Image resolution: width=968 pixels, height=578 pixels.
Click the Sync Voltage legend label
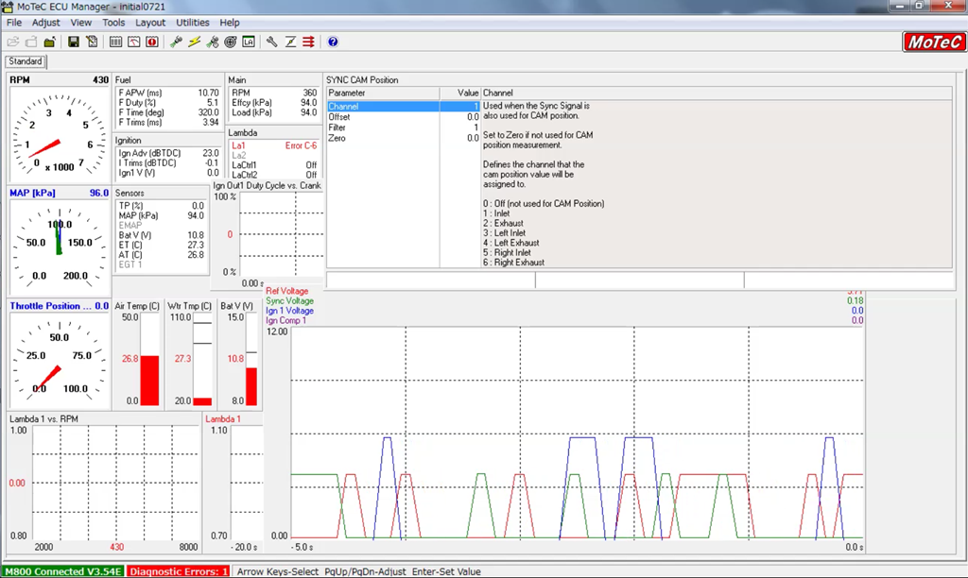pyautogui.click(x=289, y=301)
